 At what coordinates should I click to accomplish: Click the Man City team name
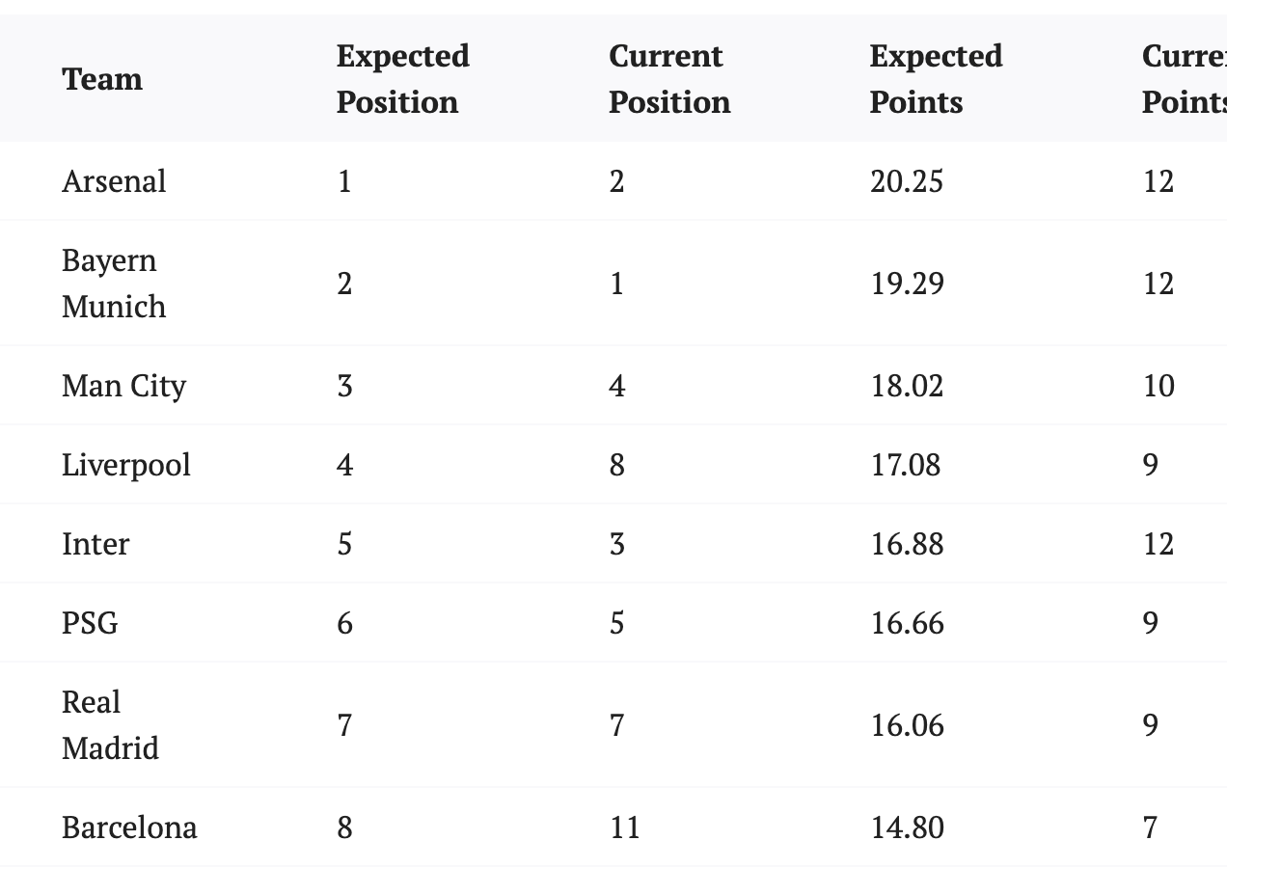[x=123, y=386]
